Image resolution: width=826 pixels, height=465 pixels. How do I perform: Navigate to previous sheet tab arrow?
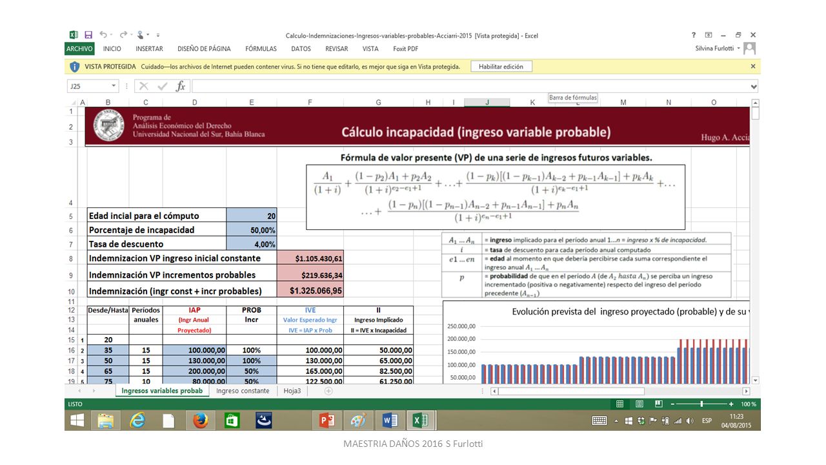coord(80,391)
